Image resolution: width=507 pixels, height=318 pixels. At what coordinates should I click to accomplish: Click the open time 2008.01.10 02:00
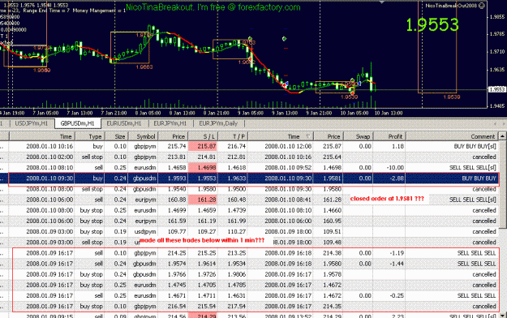(49, 157)
